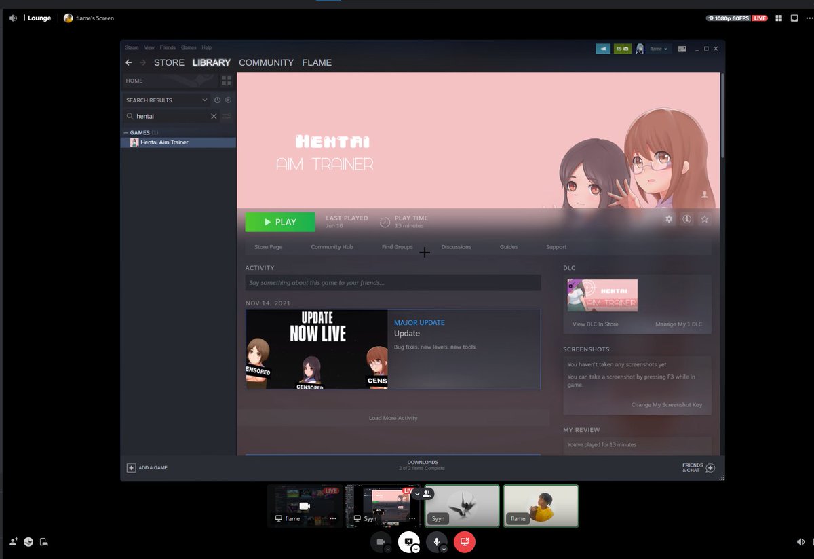Switch library to grid view icon
The height and width of the screenshot is (559, 814).
coord(226,80)
